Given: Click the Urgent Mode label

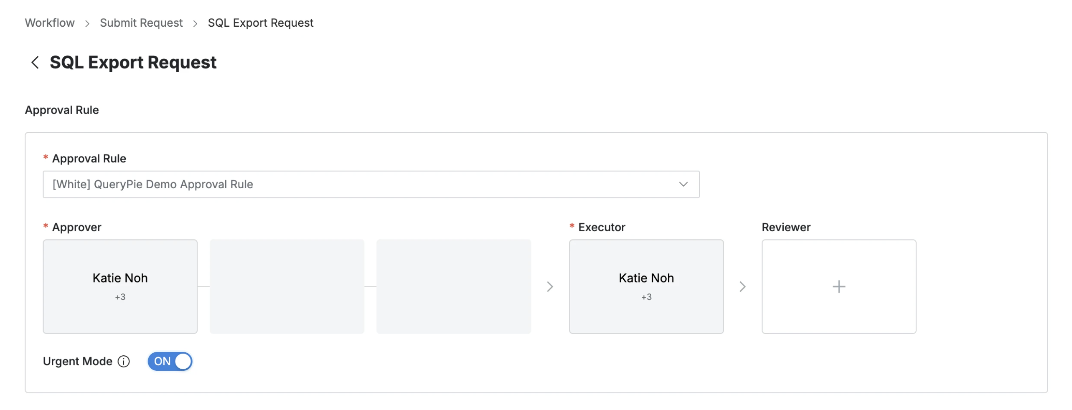Looking at the screenshot, I should point(78,361).
